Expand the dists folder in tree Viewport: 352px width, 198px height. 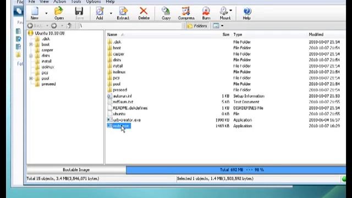click(31, 56)
